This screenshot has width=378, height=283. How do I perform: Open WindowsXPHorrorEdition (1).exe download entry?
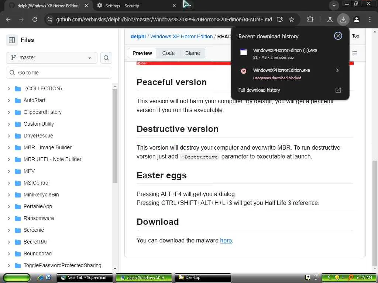coord(289,53)
